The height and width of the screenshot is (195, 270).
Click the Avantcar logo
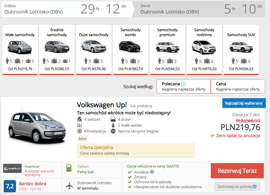tap(12, 168)
